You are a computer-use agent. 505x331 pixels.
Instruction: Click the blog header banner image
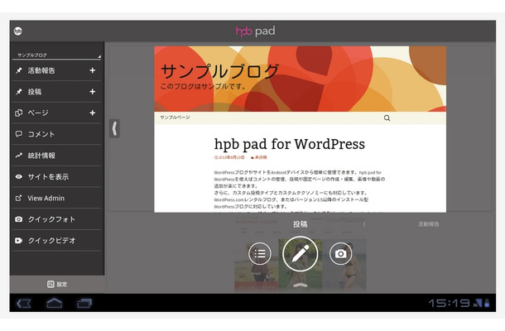301,79
